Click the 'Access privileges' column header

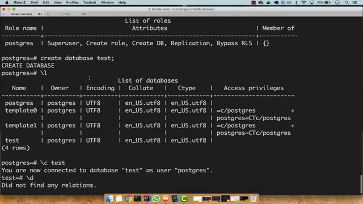(x=254, y=88)
